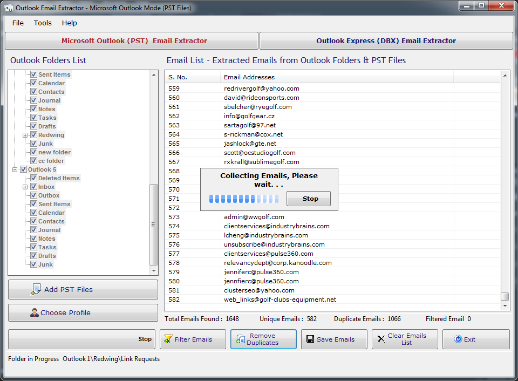Select the sbelcher@ryegolf.com row
518x381 pixels.
(x=333, y=107)
